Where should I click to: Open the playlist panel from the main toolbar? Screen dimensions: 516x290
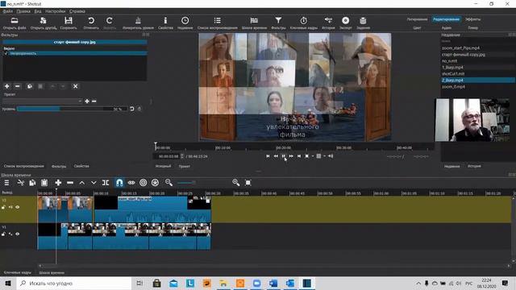click(217, 21)
